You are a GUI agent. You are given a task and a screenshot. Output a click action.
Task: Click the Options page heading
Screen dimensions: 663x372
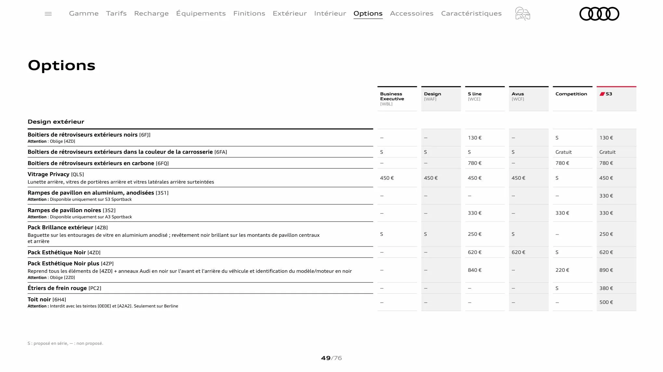coord(61,66)
